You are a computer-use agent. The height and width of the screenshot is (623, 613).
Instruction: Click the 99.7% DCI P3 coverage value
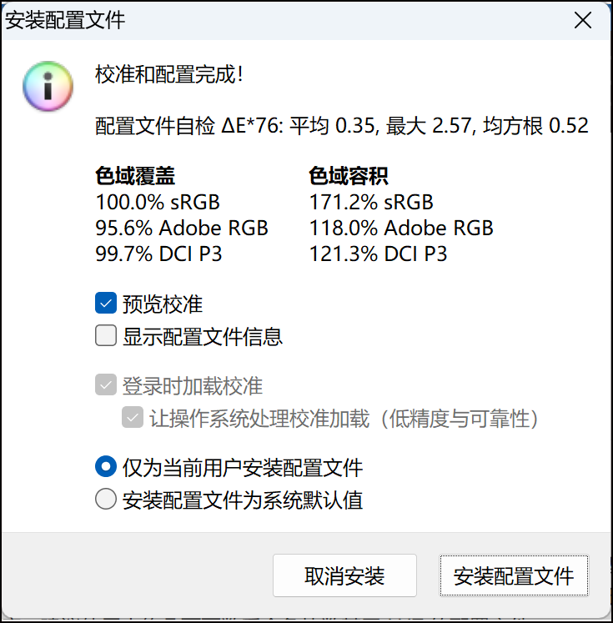(x=159, y=254)
